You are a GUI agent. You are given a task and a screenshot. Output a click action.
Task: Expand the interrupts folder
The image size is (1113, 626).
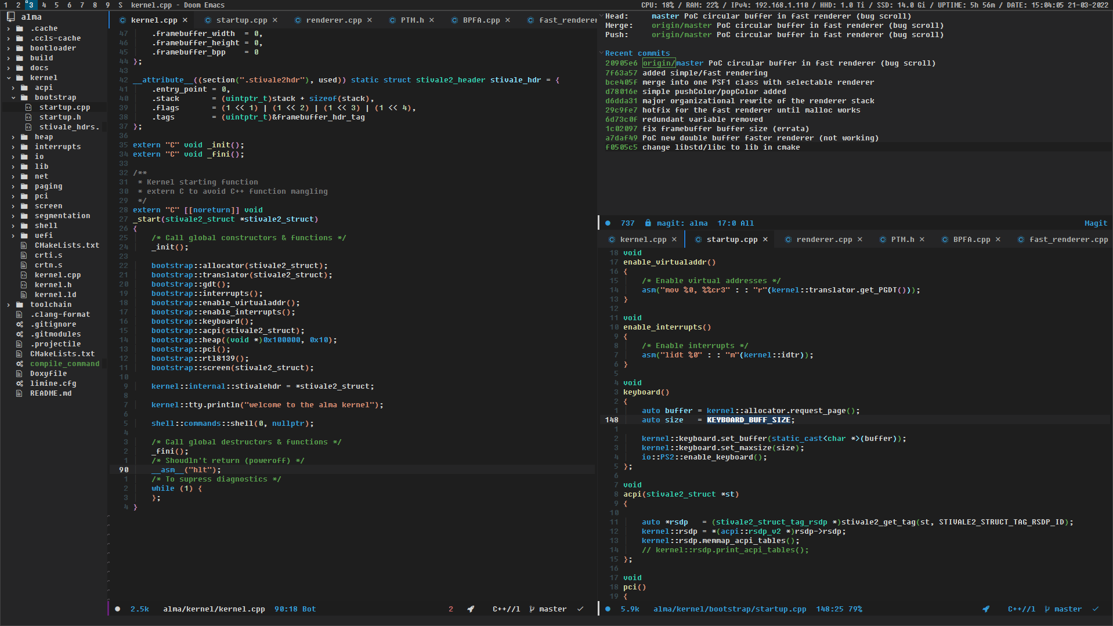tap(13, 147)
